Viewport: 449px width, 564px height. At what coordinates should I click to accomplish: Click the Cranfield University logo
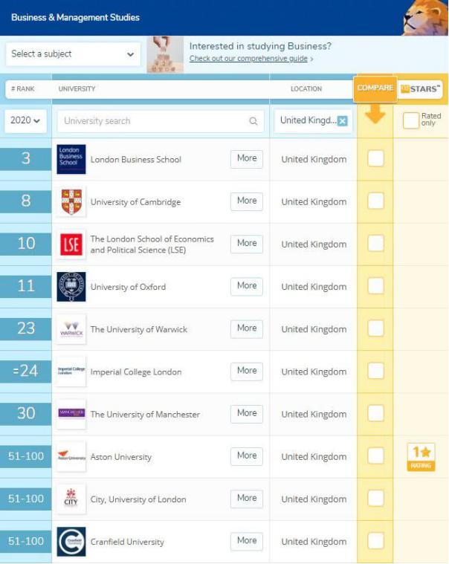[71, 542]
